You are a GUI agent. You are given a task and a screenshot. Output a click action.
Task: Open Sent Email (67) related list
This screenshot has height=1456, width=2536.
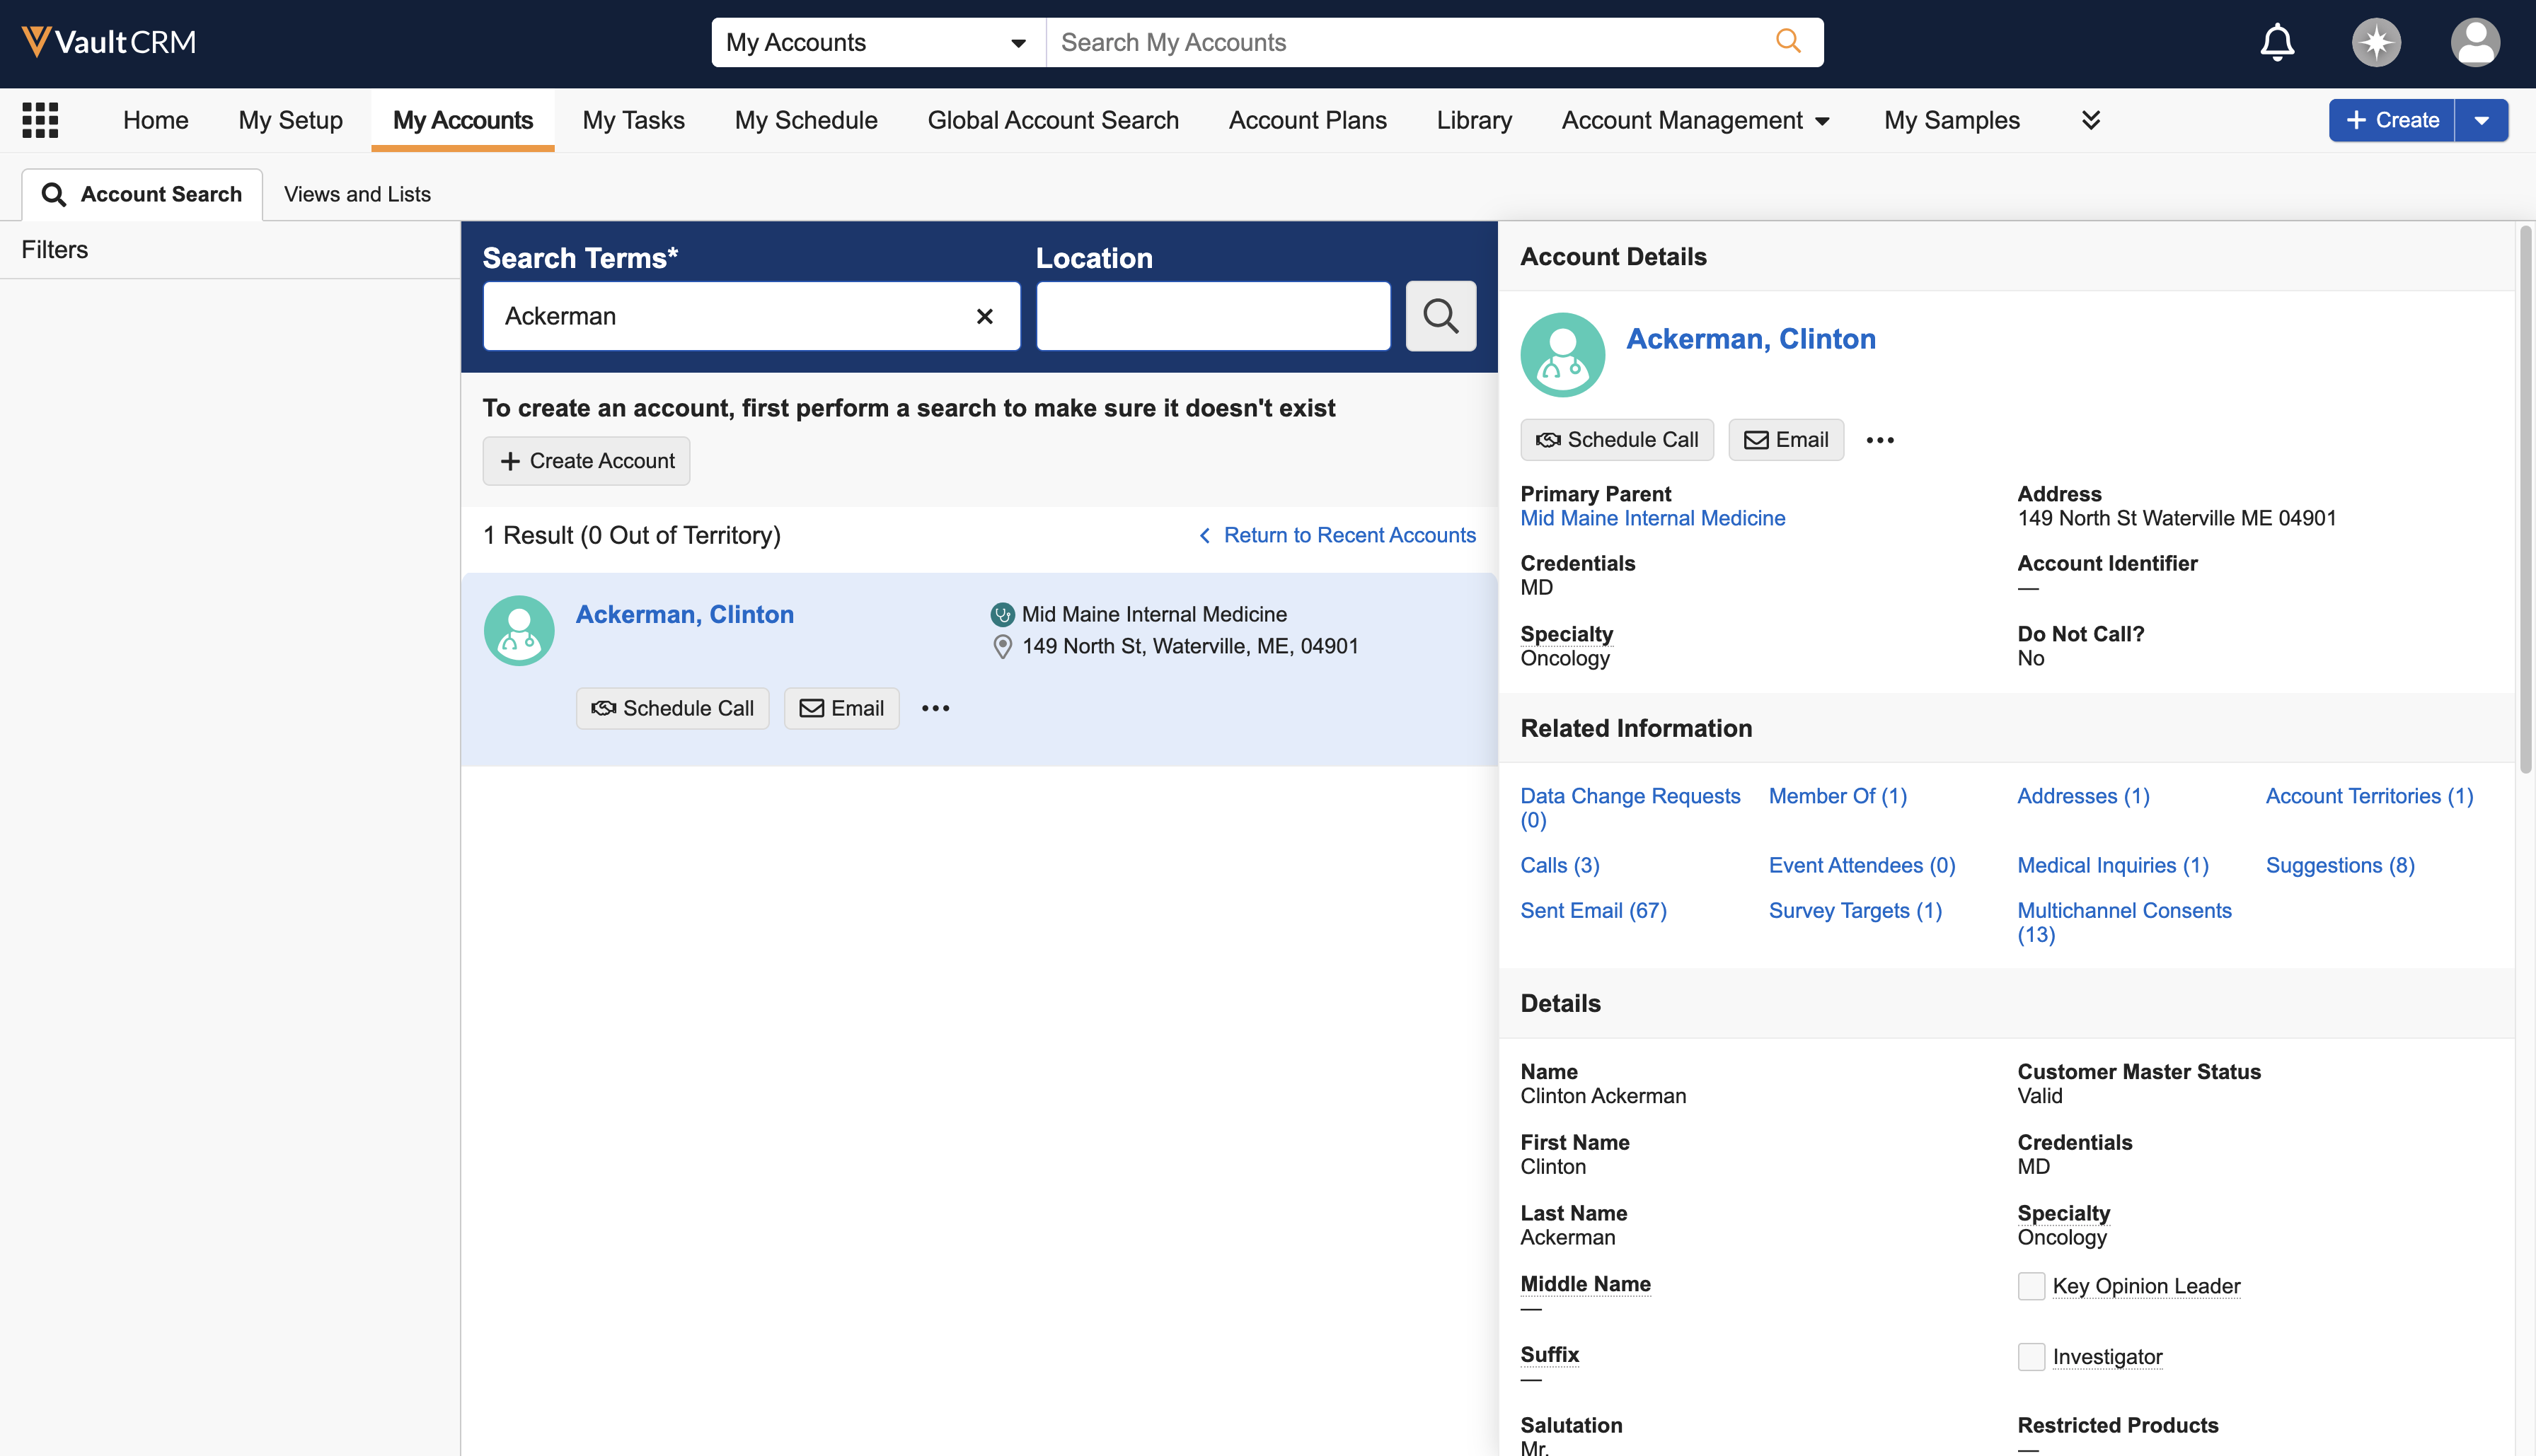[1593, 910]
